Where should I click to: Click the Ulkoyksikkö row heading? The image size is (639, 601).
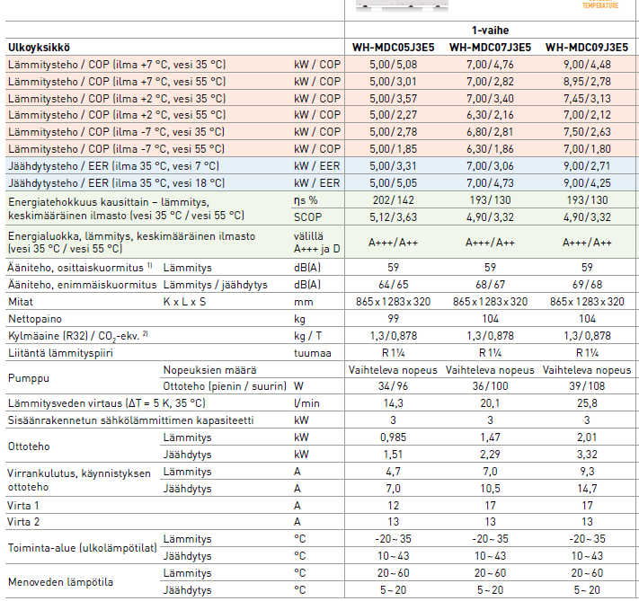(39, 47)
